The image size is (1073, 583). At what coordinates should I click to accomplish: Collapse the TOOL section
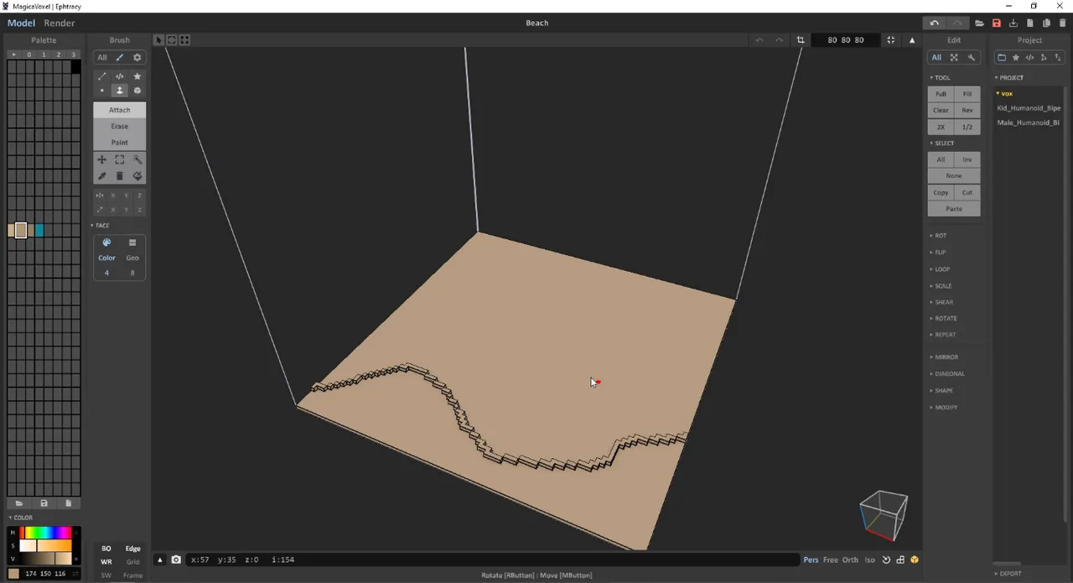(x=940, y=78)
